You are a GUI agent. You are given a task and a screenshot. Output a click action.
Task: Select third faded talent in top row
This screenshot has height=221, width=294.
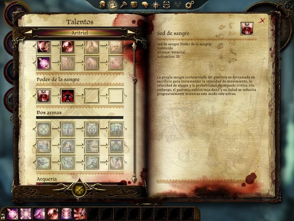[x=92, y=46]
